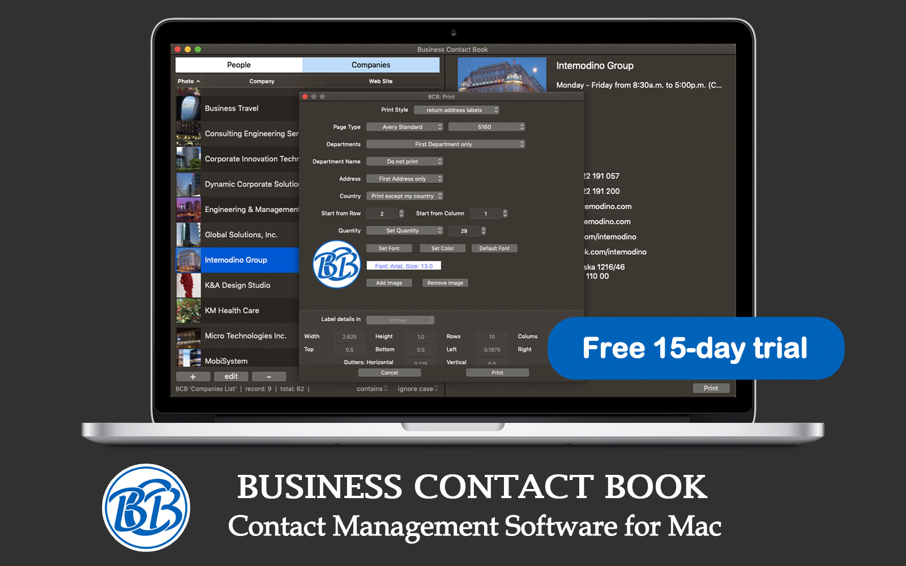Open Address First Address only dropdown
The width and height of the screenshot is (906, 566).
[x=404, y=179]
